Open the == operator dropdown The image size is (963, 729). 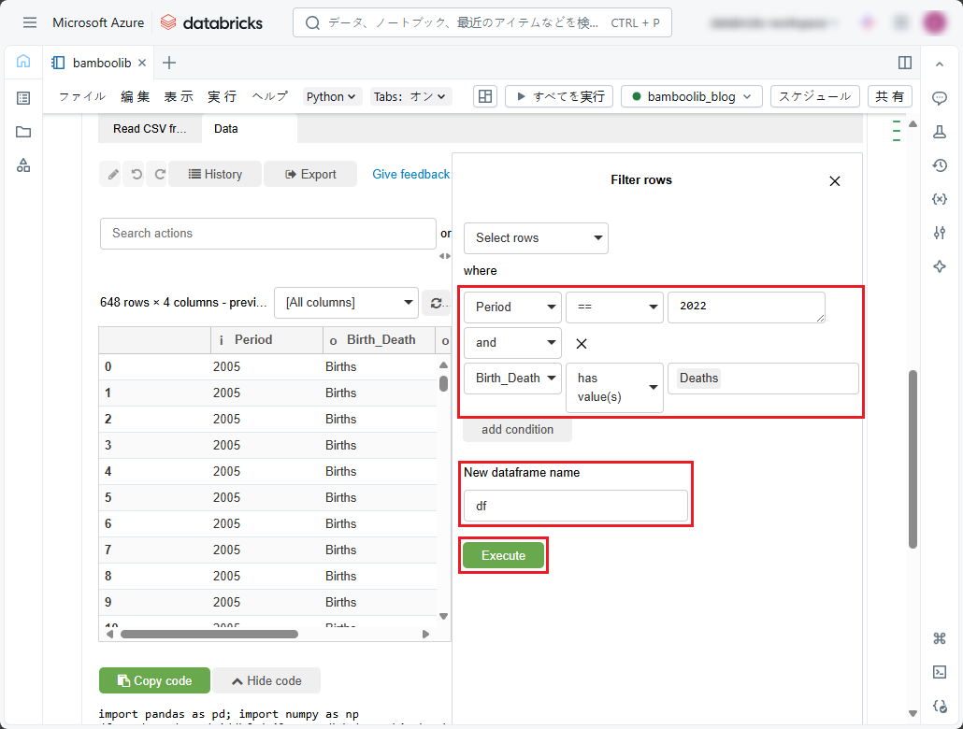tap(613, 307)
